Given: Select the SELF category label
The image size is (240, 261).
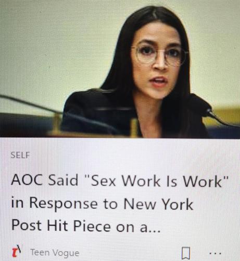Looking at the screenshot, I should click(20, 155).
